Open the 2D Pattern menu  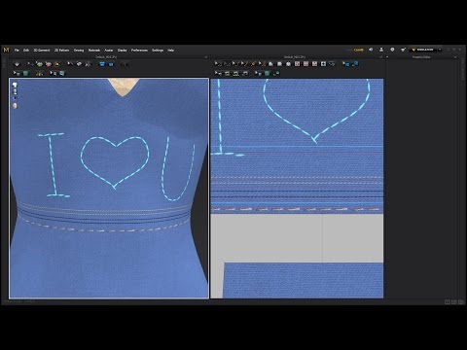pos(61,51)
